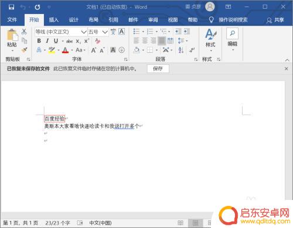Select the Format Painter brush

[x=24, y=50]
